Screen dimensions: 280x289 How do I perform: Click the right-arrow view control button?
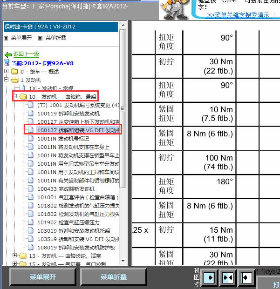coord(209,277)
